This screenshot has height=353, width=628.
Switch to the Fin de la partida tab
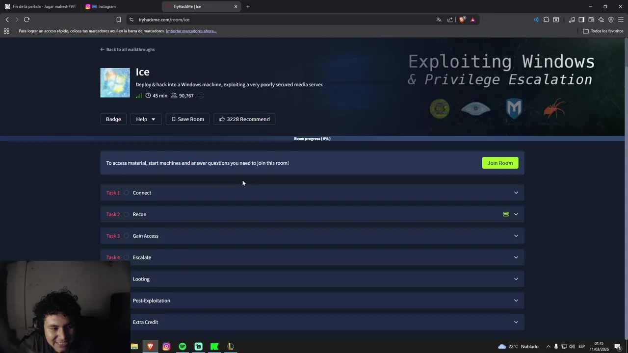[x=40, y=6]
